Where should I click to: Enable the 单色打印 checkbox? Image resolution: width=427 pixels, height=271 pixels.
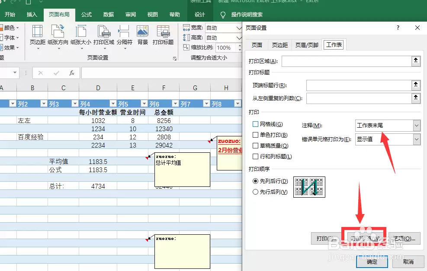tap(255, 135)
